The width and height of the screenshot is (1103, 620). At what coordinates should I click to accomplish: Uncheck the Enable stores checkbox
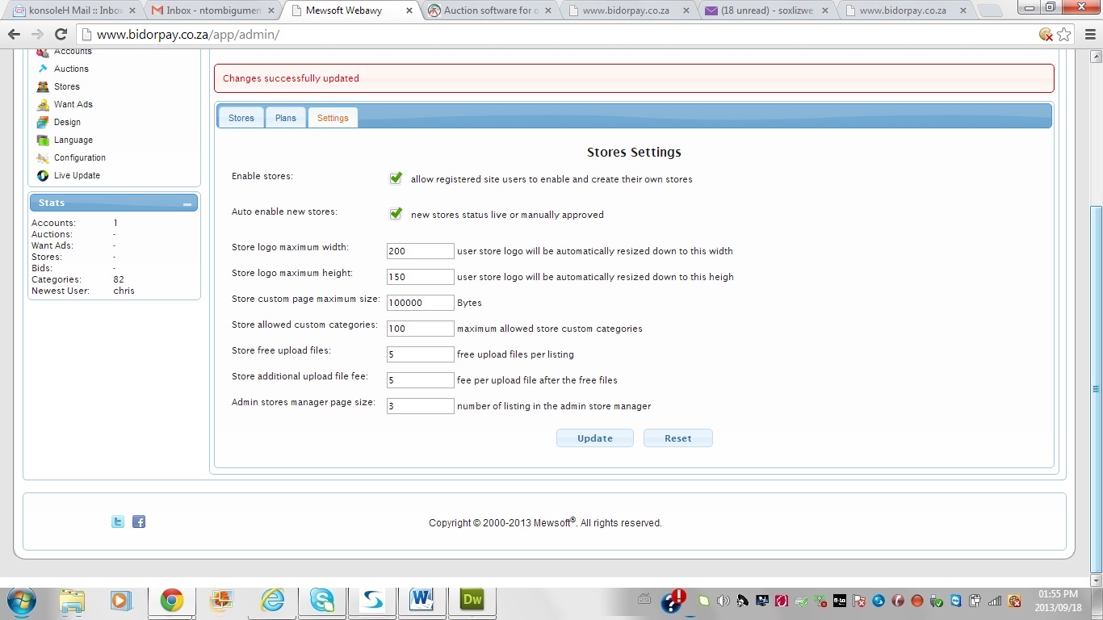(396, 178)
